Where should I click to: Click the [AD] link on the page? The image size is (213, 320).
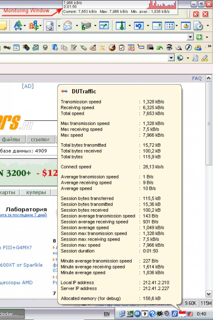point(28,86)
